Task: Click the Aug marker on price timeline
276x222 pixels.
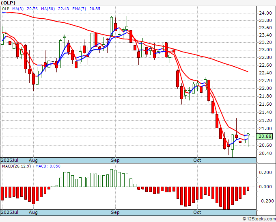Action: 33,160
